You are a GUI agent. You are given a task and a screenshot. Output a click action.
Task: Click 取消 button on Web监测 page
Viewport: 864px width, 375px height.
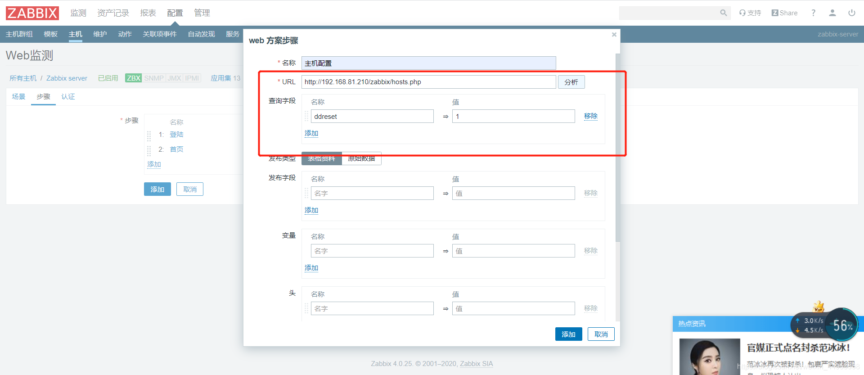click(x=190, y=189)
